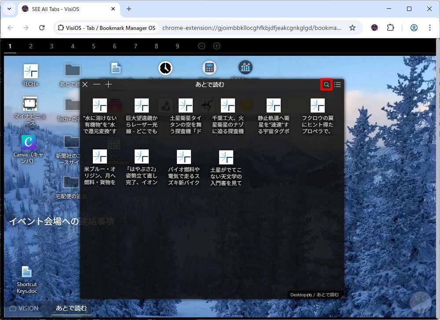440x320 pixels.
Task: Open the Canva（キャンバ）desktop icon
Action: pyautogui.click(x=28, y=149)
